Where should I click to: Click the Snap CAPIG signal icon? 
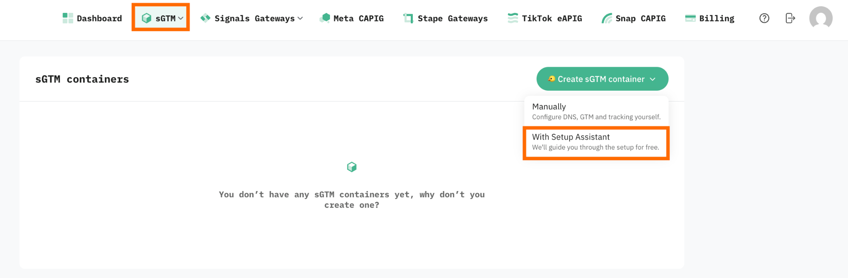(607, 18)
